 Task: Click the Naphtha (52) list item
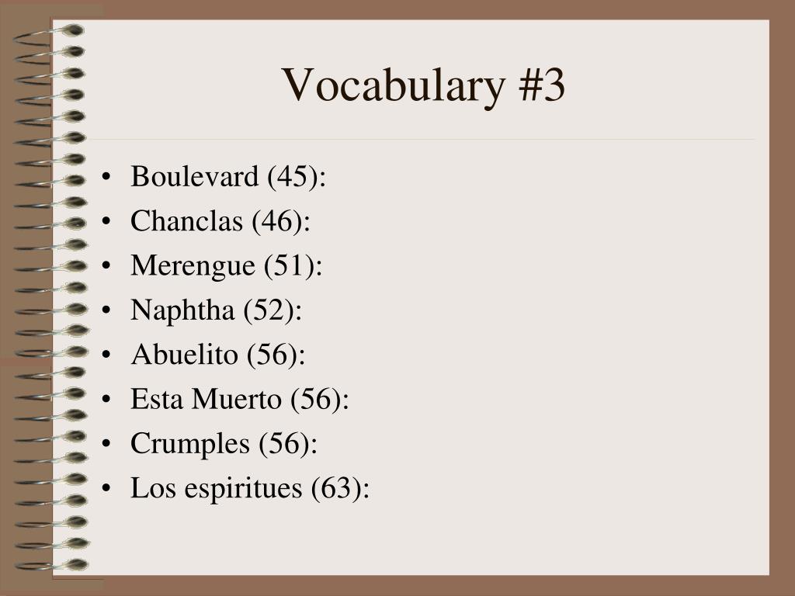(x=217, y=310)
